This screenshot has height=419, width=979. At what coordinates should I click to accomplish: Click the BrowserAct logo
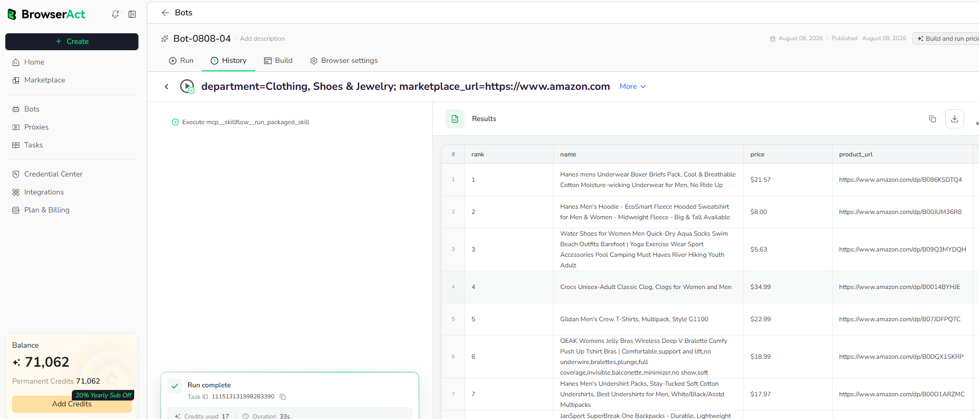[x=46, y=14]
